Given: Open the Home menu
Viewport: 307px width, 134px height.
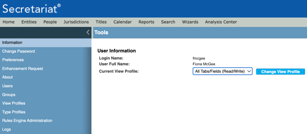Looking at the screenshot, I should [x=8, y=22].
